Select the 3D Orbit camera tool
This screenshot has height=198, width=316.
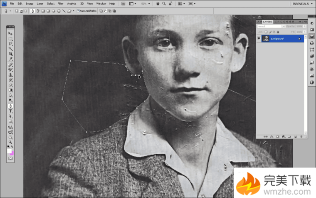tap(10, 132)
